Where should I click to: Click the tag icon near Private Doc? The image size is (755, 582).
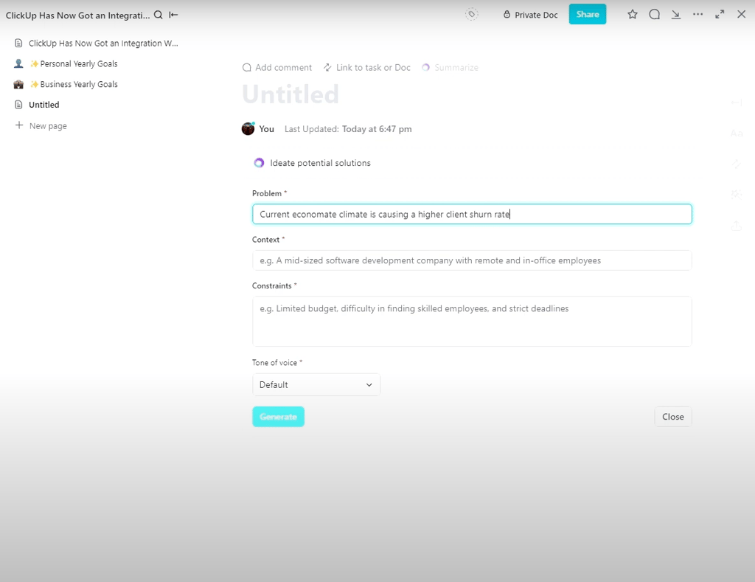[x=471, y=15]
